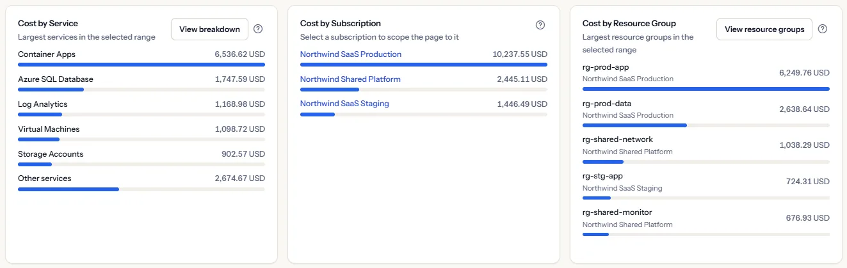This screenshot has height=268, width=847.
Task: Click the 6,249.76 USD amount
Action: (x=804, y=73)
